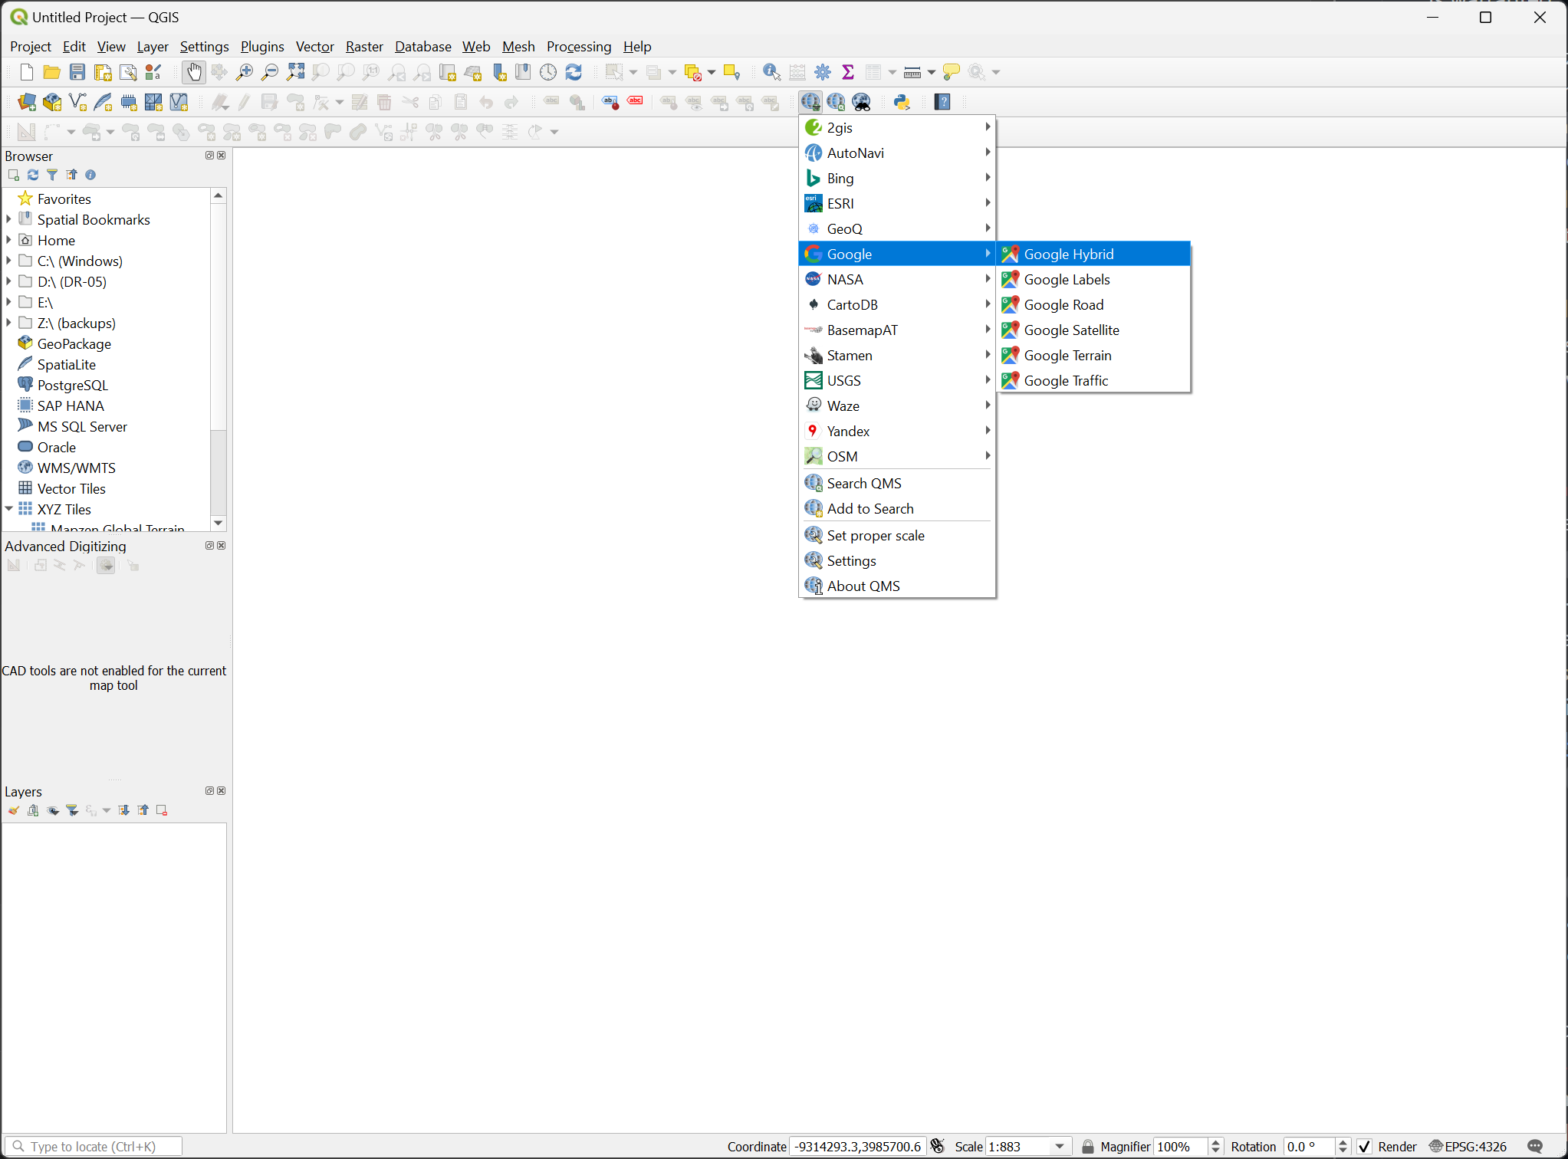Click the Add Group icon in Layers panel
The width and height of the screenshot is (1568, 1159).
[x=33, y=810]
